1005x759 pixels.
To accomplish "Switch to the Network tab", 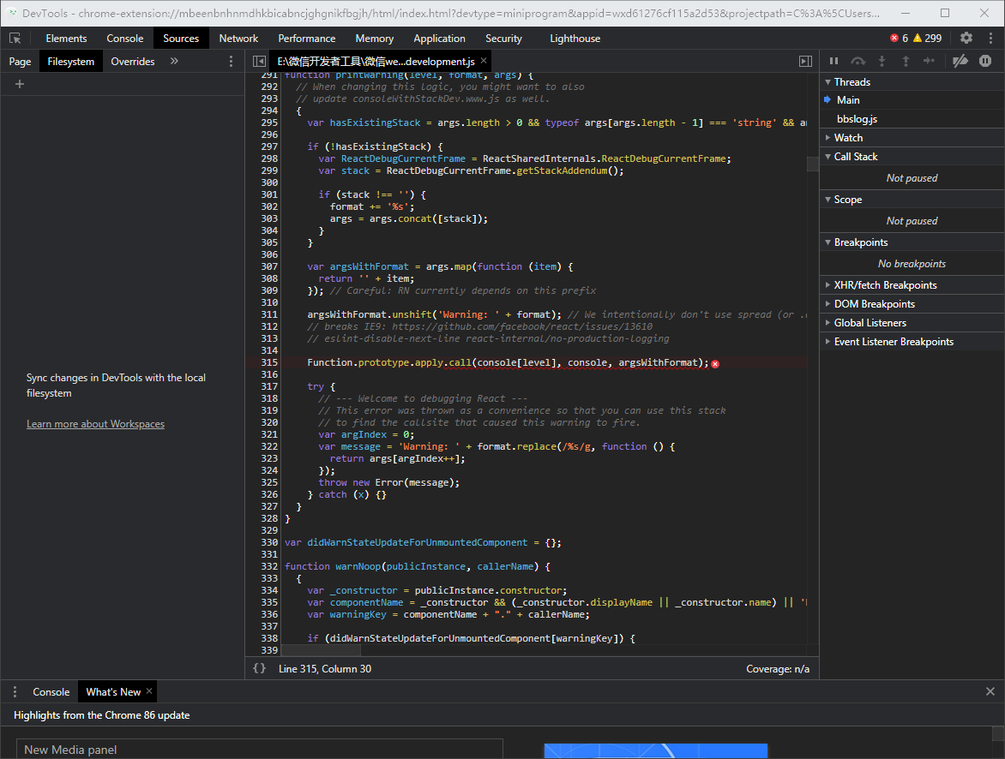I will [238, 39].
